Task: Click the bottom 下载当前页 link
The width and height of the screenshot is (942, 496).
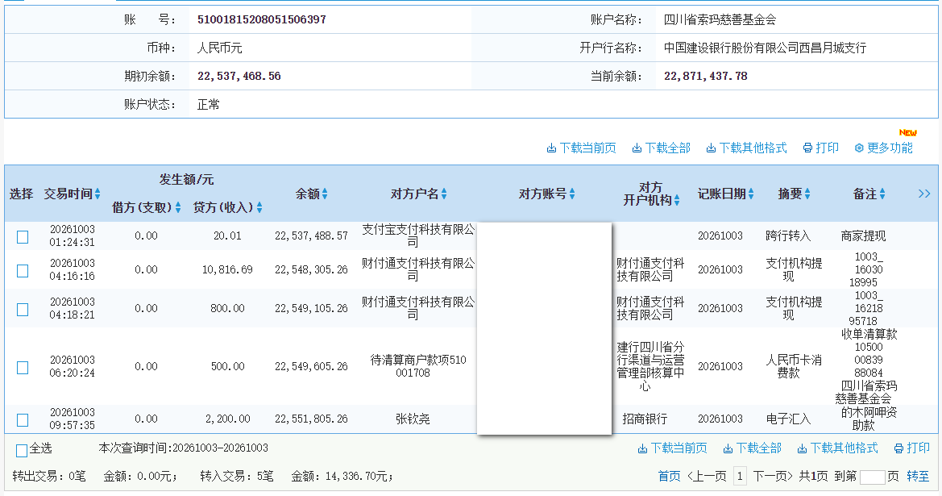Action: tap(678, 448)
